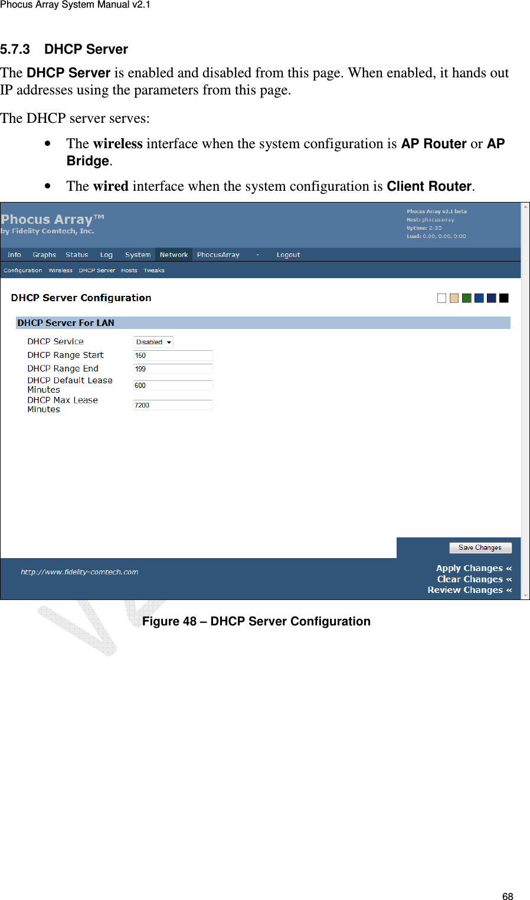
Task: Open the DHCP Service dropdown
Action: tap(152, 341)
